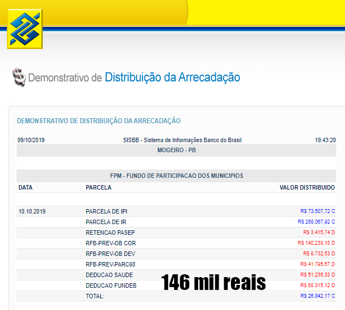
Task: Click the value in the DEDUCAO FUNDEB row
Action: coord(318,285)
